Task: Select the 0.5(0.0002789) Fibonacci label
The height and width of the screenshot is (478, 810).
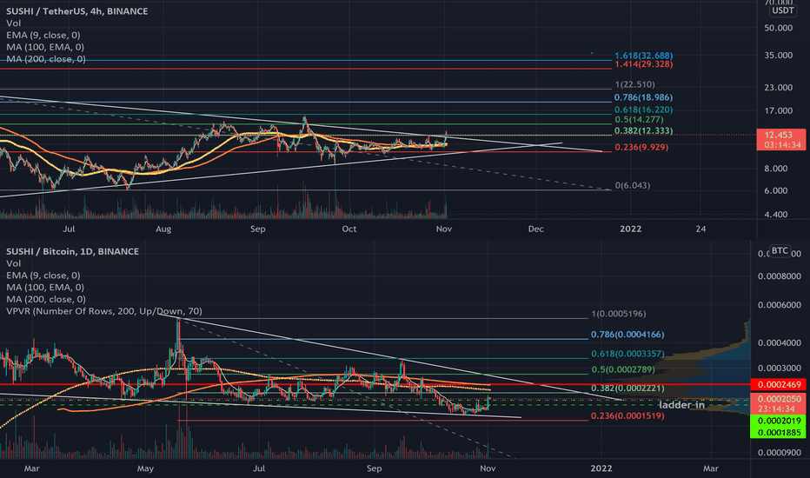Action: [x=623, y=369]
